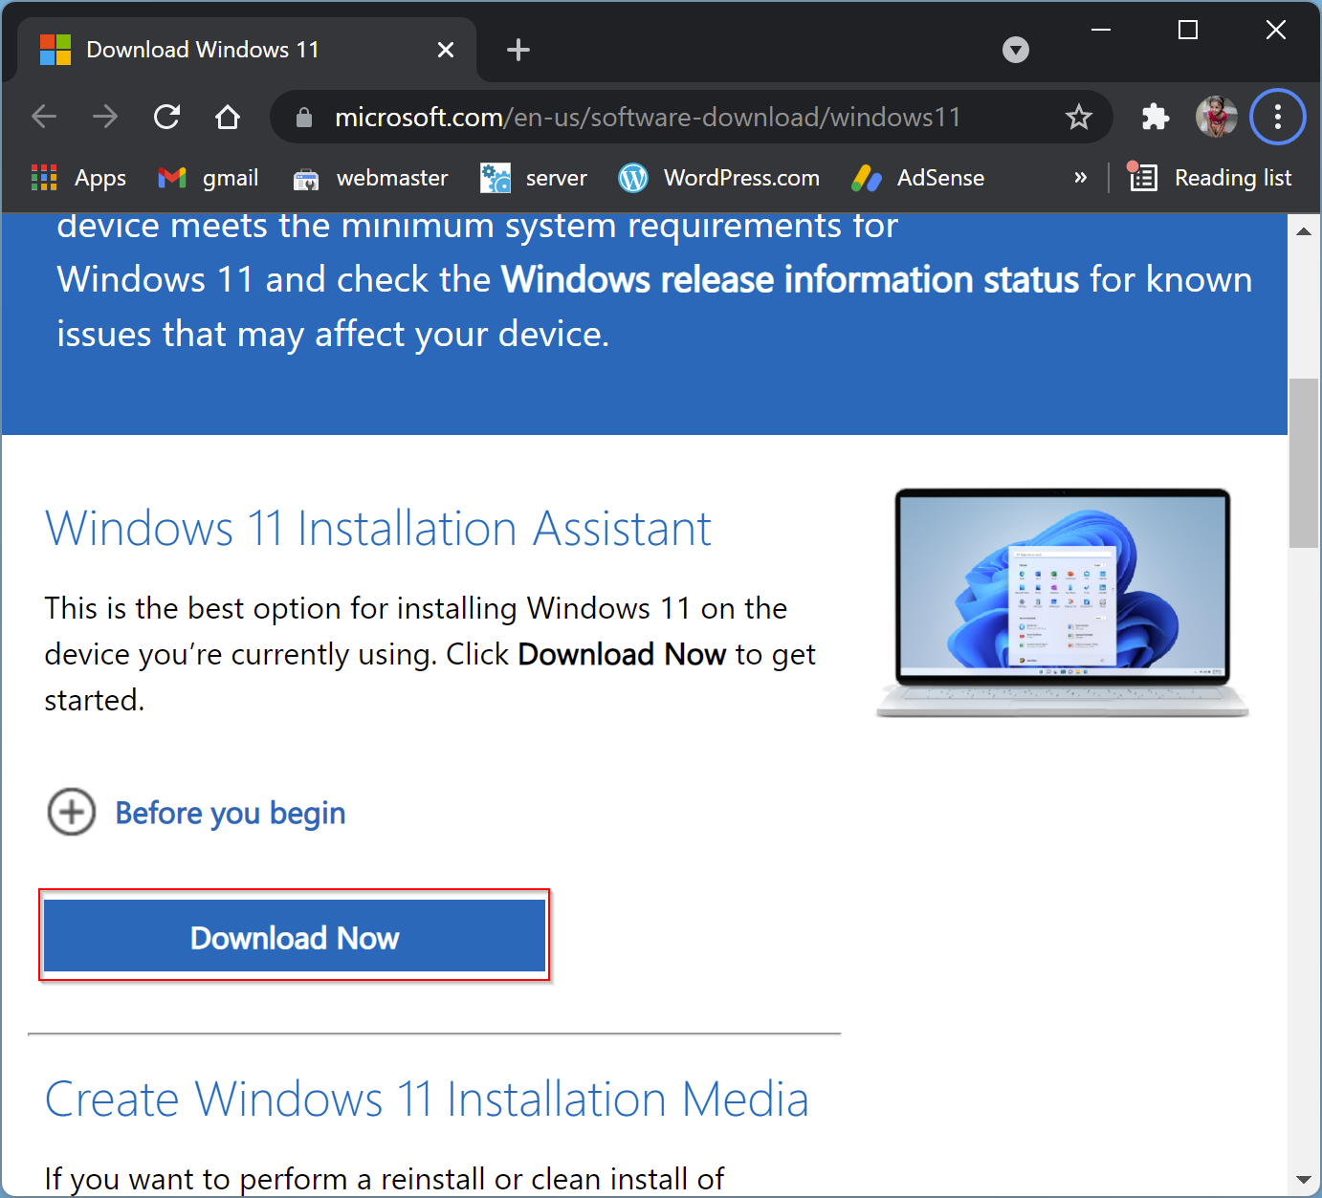The image size is (1322, 1198).
Task: Open the profile avatar menu
Action: 1217,117
